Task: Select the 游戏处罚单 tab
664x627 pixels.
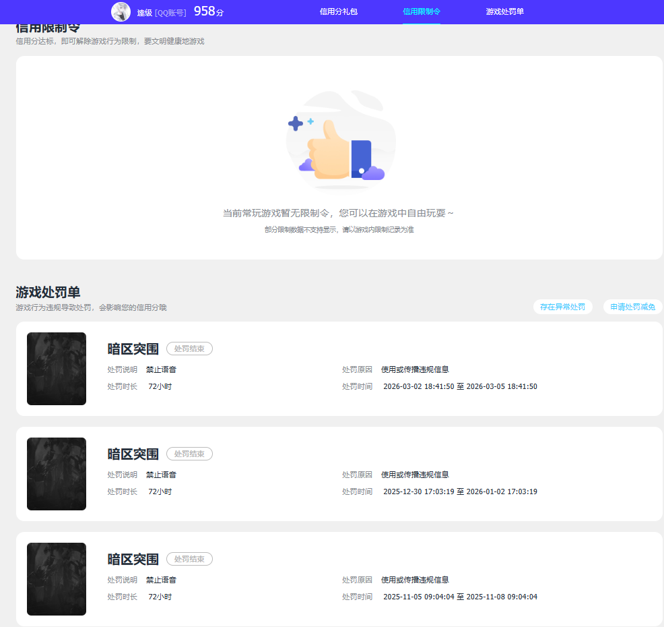Action: [504, 12]
